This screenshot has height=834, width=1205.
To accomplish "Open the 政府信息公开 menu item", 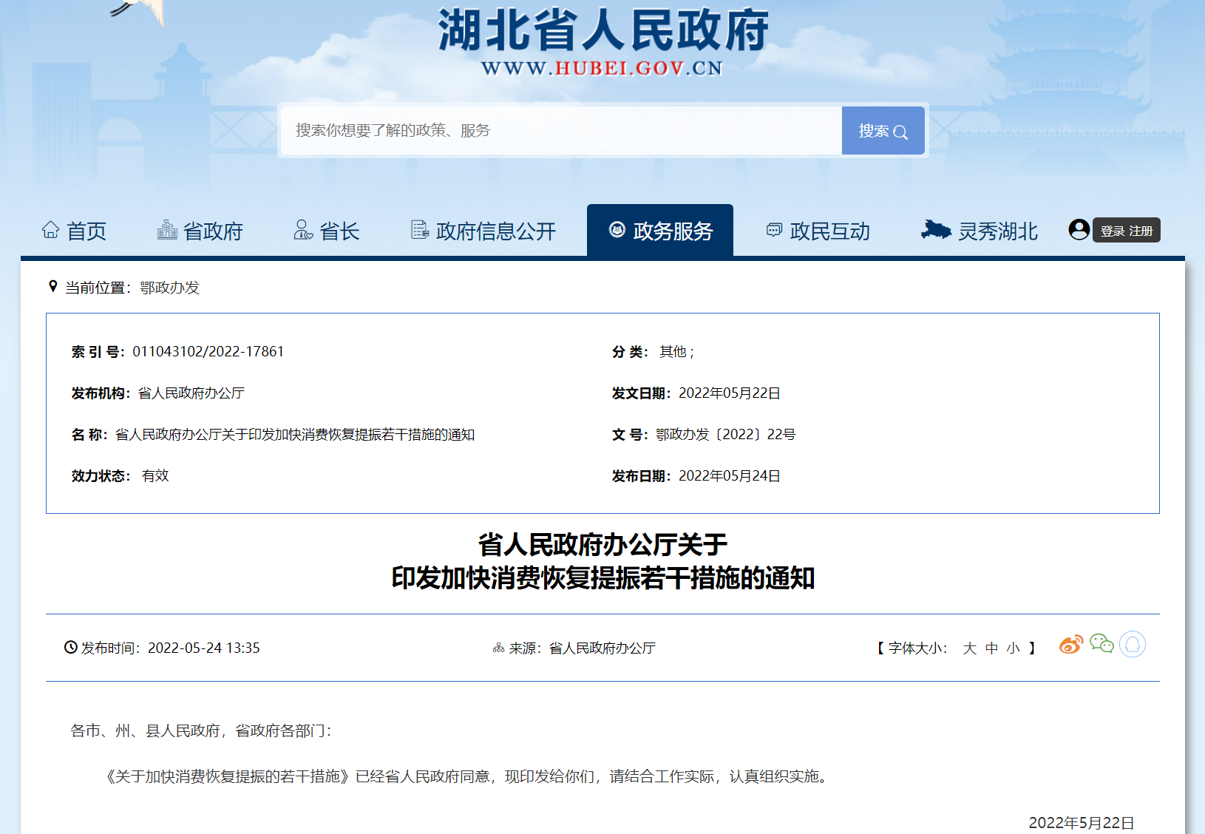I will click(495, 231).
